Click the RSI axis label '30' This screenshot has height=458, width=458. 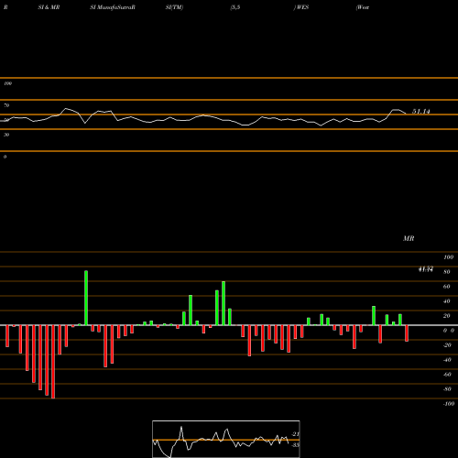coord(6,135)
